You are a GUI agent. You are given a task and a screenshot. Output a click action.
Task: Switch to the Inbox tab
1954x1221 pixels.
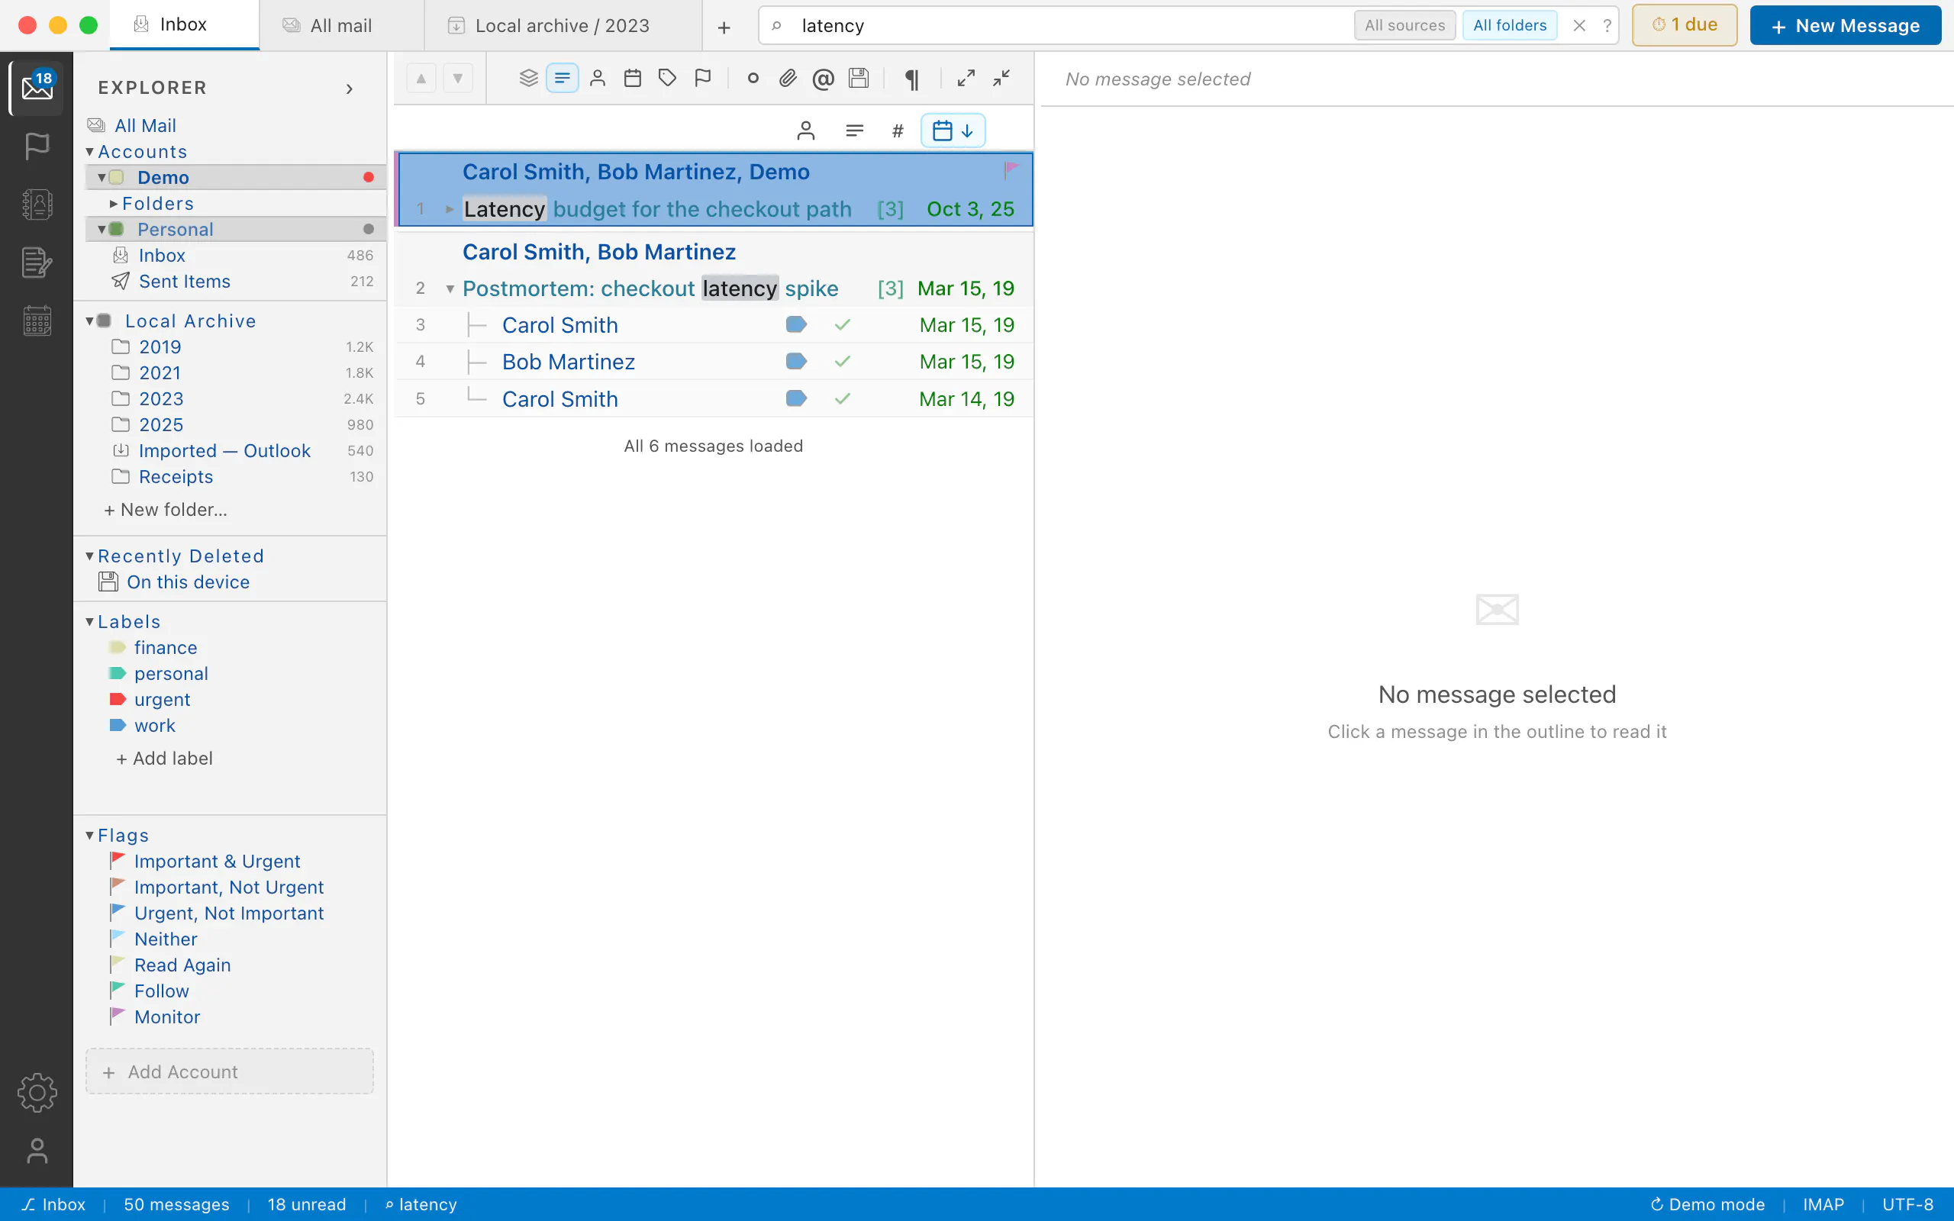tap(184, 25)
